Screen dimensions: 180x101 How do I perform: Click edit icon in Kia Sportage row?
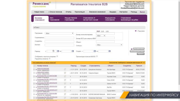pos(65,69)
